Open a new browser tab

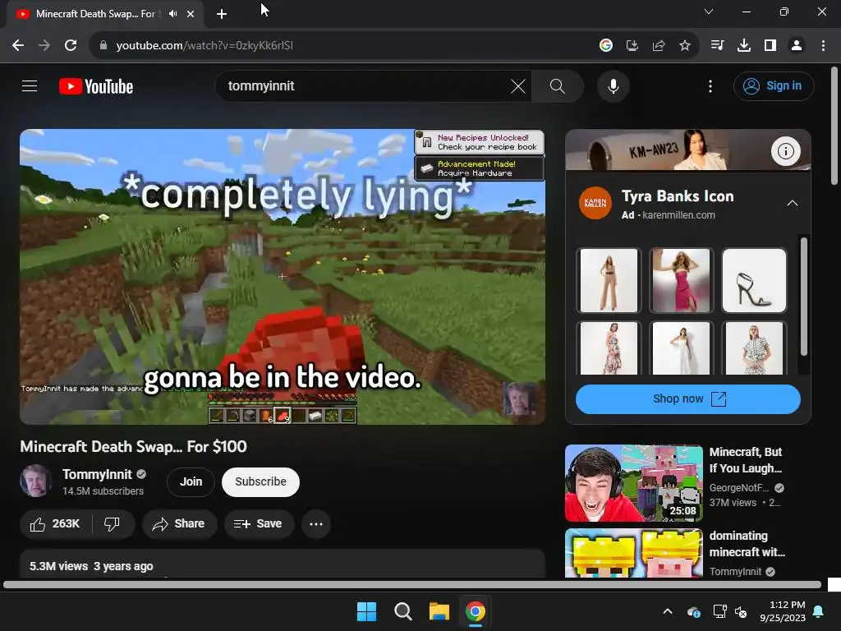point(222,14)
